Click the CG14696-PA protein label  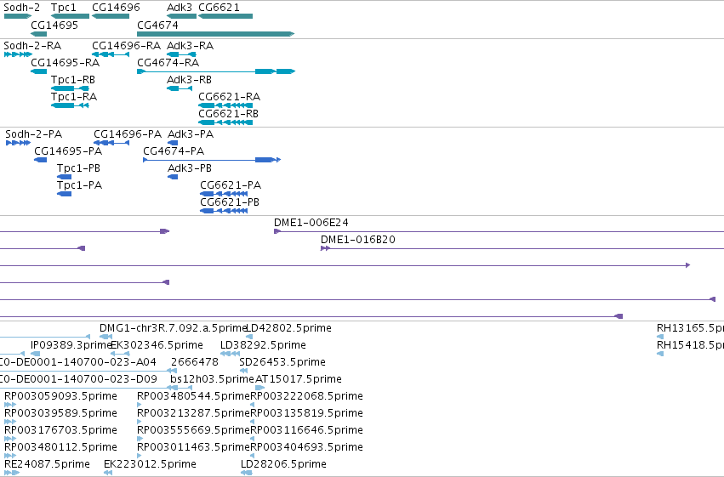pos(128,134)
